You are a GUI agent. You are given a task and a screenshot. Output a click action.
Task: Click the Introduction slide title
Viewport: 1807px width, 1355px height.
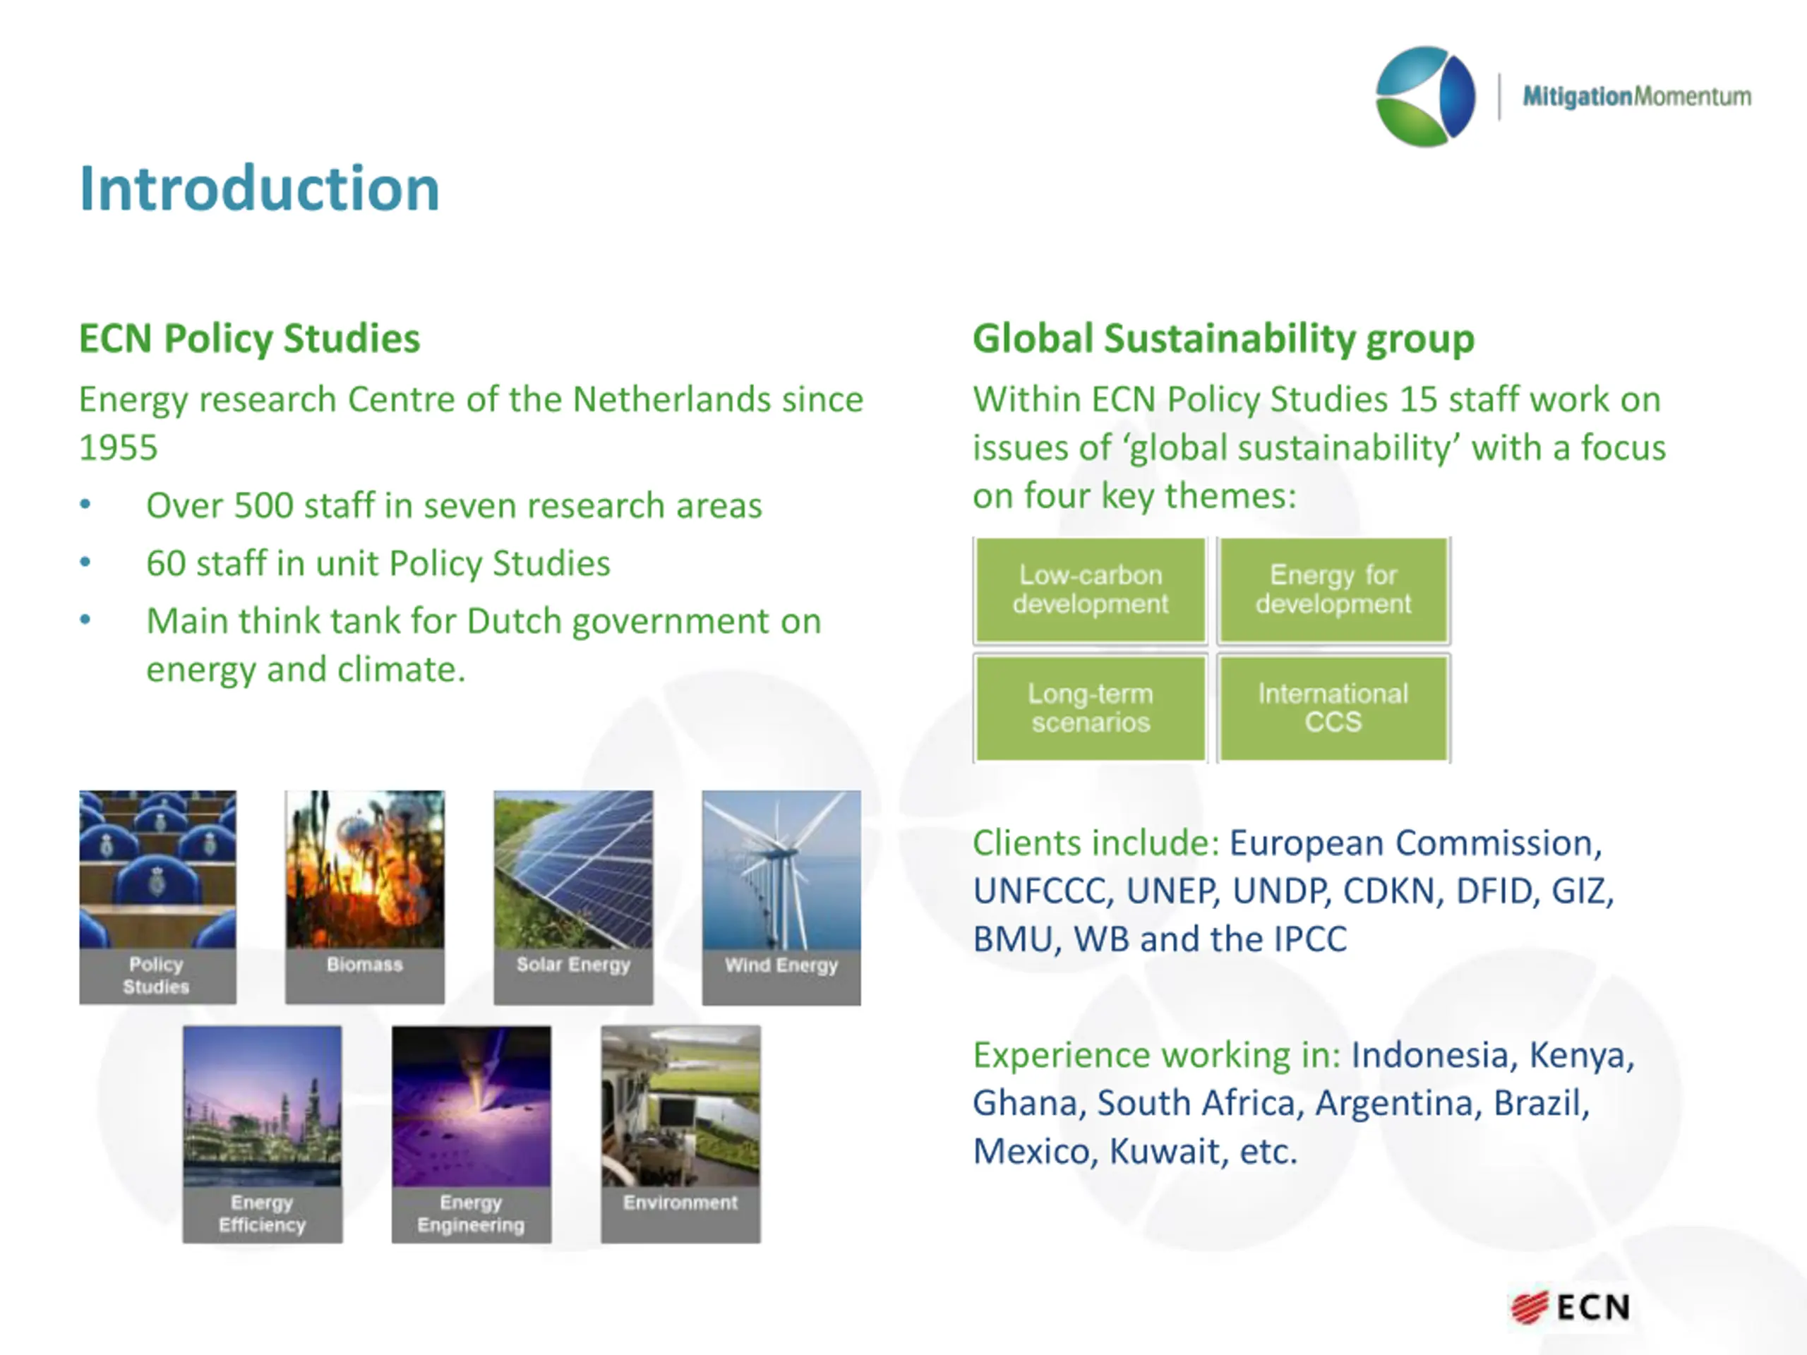click(x=260, y=188)
